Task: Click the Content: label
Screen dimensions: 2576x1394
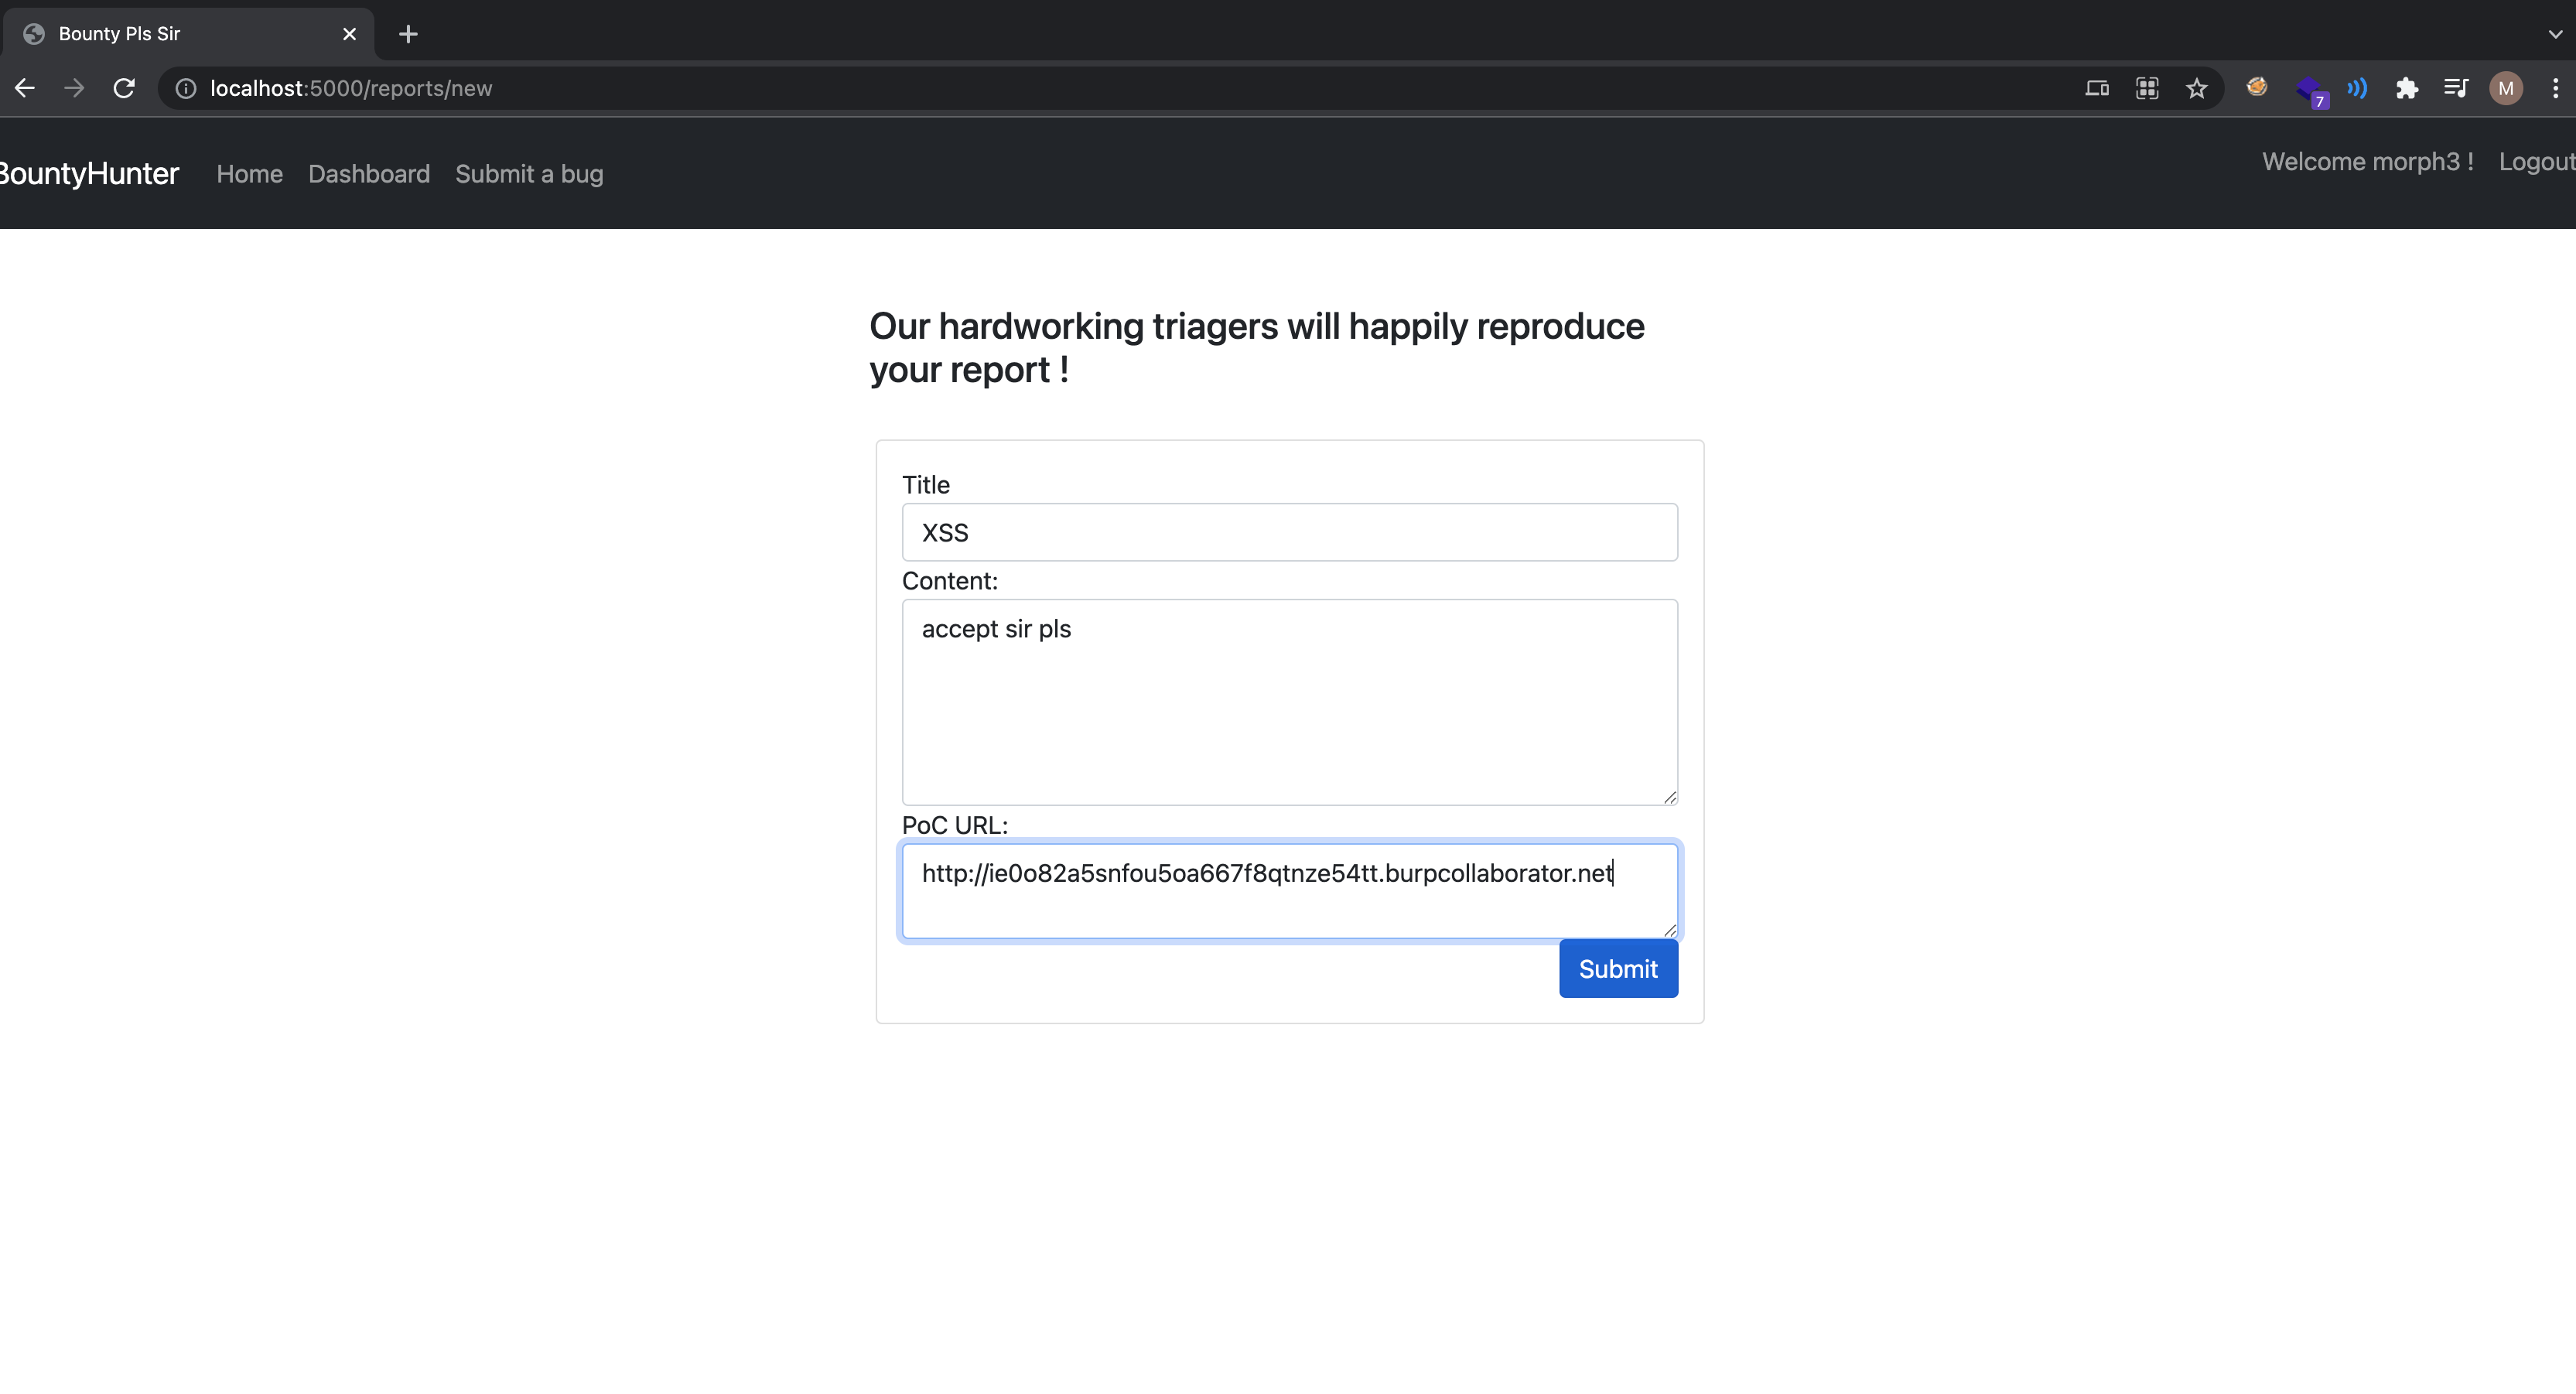Action: click(x=949, y=581)
